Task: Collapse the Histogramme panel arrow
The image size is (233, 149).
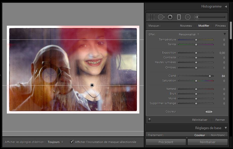Action: pyautogui.click(x=226, y=7)
